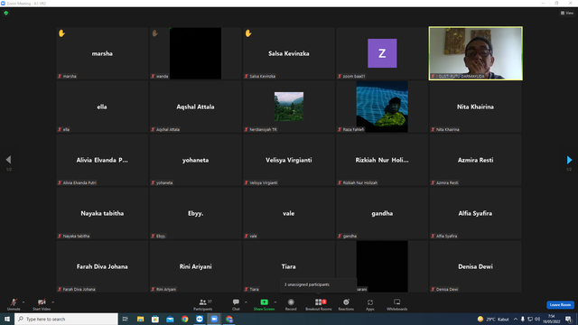578x325 pixels.
Task: Open Microsoft Store from the taskbar
Action: coord(155,319)
